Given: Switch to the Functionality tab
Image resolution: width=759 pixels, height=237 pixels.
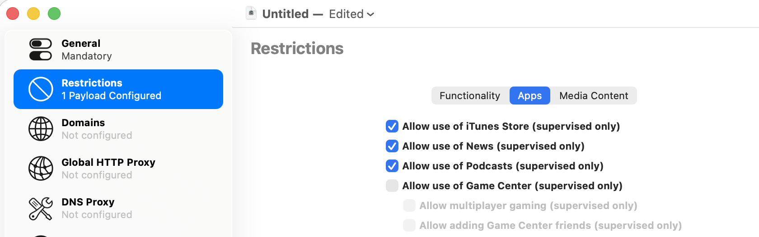Looking at the screenshot, I should click(x=470, y=96).
